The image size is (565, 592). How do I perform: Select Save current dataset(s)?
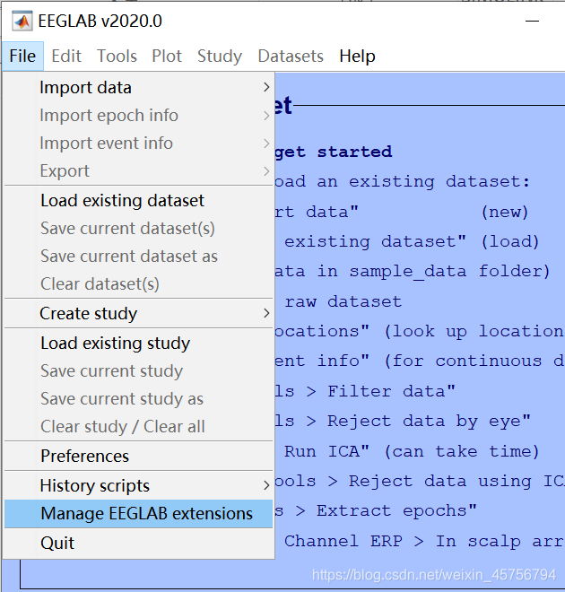138,229
